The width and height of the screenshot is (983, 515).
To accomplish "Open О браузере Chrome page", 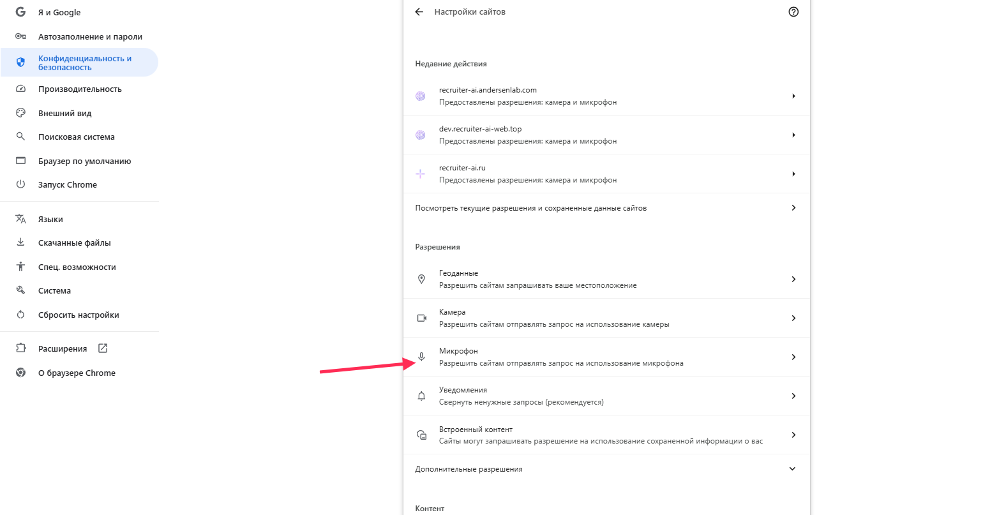I will 77,373.
